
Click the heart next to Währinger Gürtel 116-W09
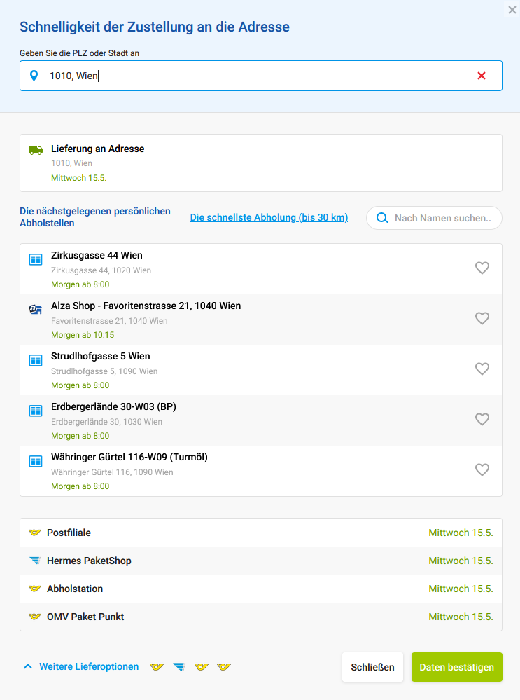[482, 469]
